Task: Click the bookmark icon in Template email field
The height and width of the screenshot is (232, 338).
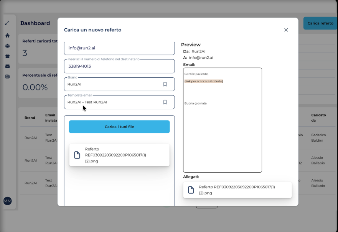Action: [x=165, y=102]
